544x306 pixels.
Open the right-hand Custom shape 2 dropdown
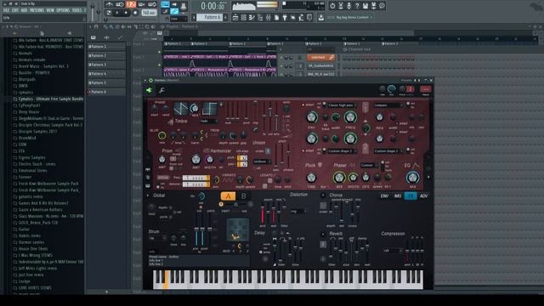click(x=388, y=151)
